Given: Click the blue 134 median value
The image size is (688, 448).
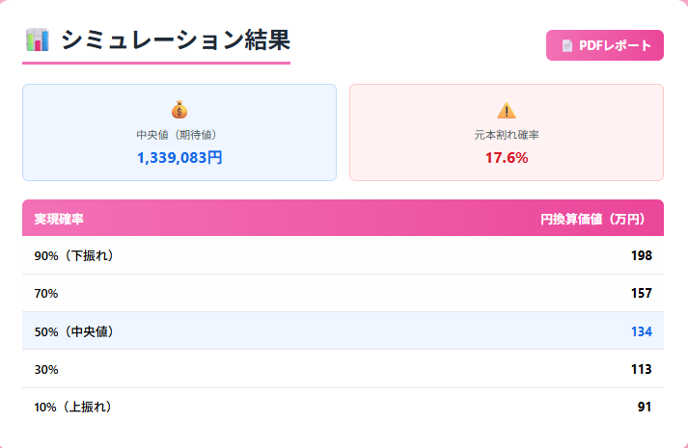Looking at the screenshot, I should [641, 331].
